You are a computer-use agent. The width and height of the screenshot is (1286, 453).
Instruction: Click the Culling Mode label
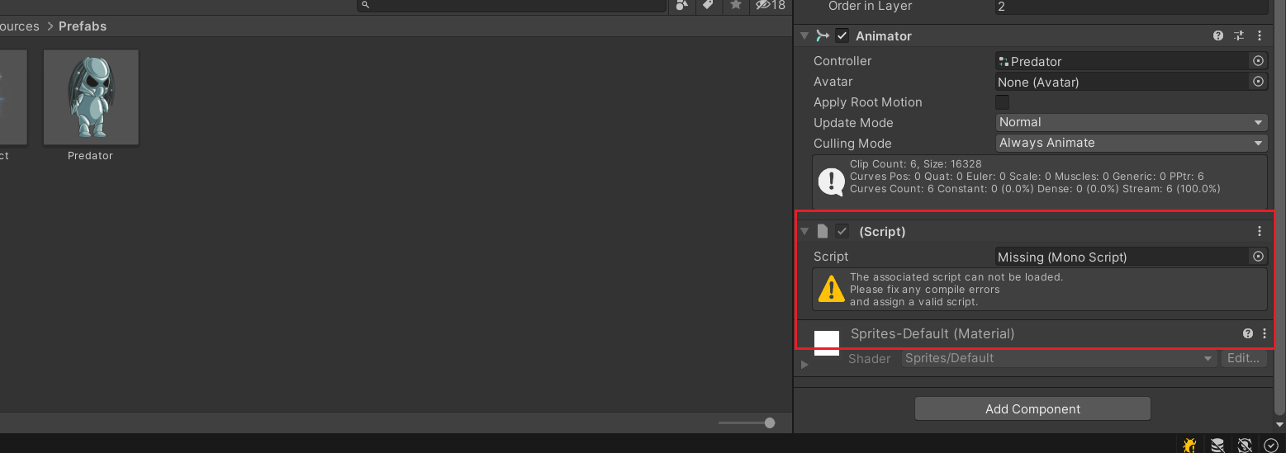(x=852, y=144)
